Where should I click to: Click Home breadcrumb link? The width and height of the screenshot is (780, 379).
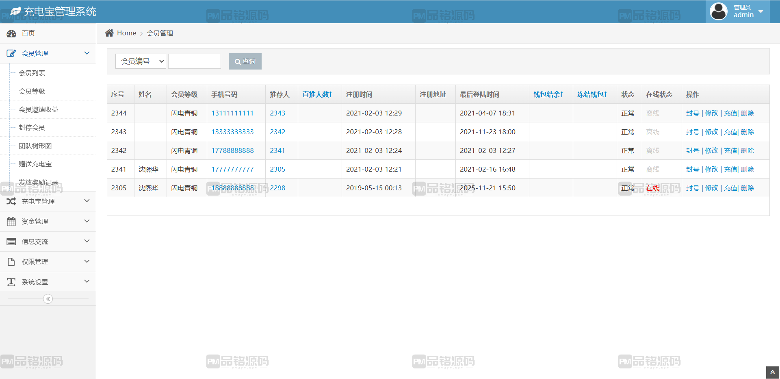point(126,33)
